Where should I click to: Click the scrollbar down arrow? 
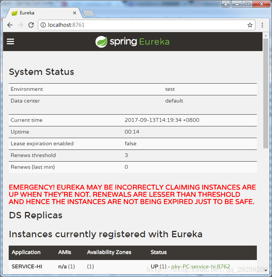(x=266, y=270)
